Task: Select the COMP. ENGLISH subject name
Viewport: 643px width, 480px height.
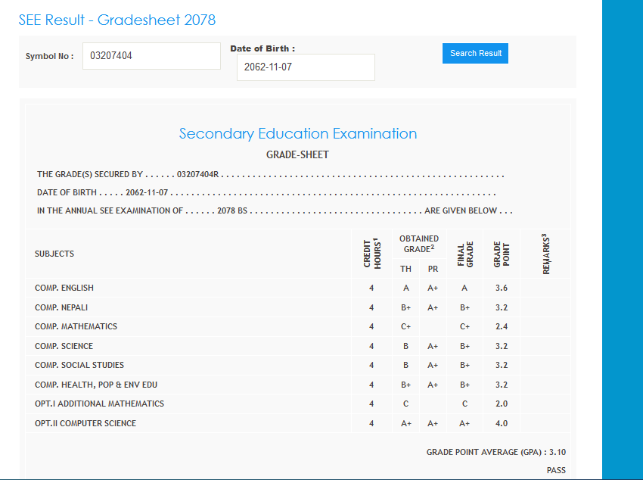Action: 64,288
